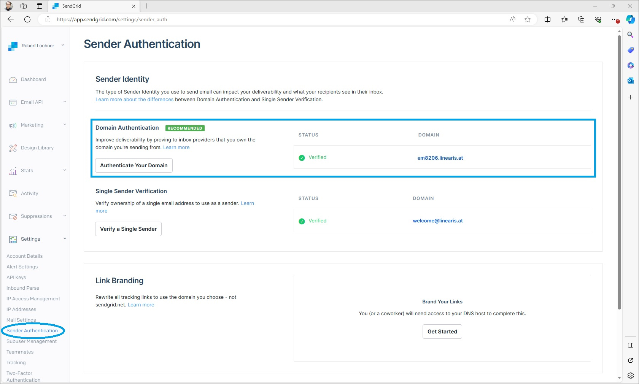
Task: Open Copilot icon in top right
Action: [x=631, y=19]
